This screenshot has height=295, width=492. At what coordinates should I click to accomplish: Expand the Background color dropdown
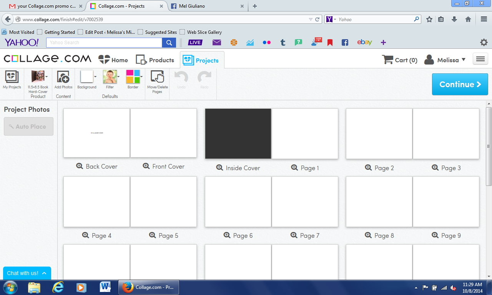(95, 76)
